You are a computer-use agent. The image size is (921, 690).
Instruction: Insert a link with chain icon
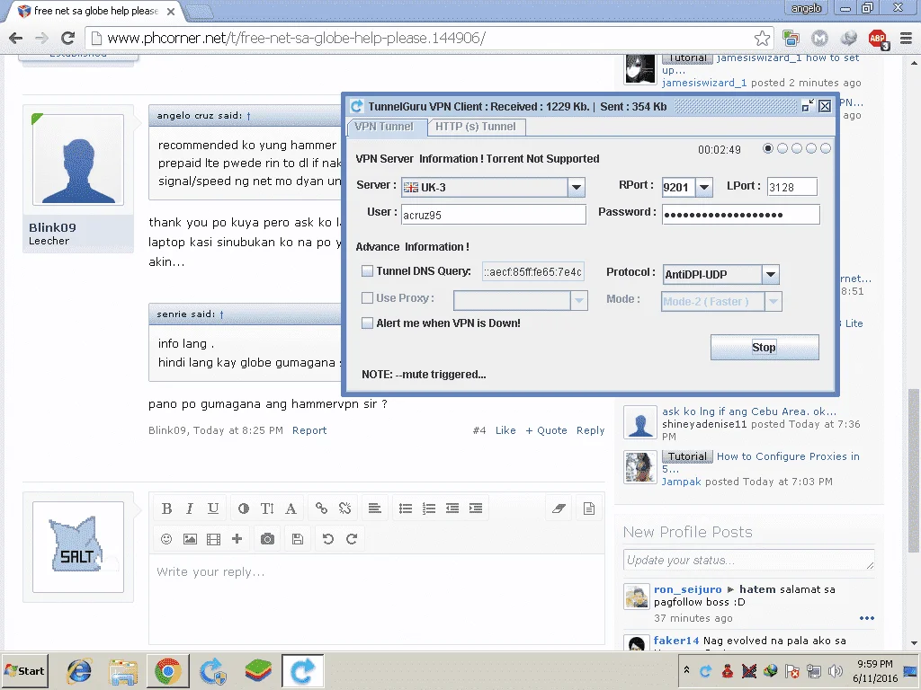pos(321,509)
